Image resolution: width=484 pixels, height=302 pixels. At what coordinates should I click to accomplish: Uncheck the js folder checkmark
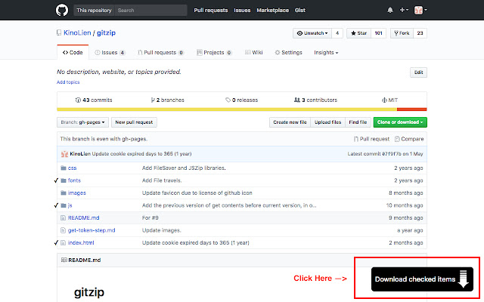55,205
